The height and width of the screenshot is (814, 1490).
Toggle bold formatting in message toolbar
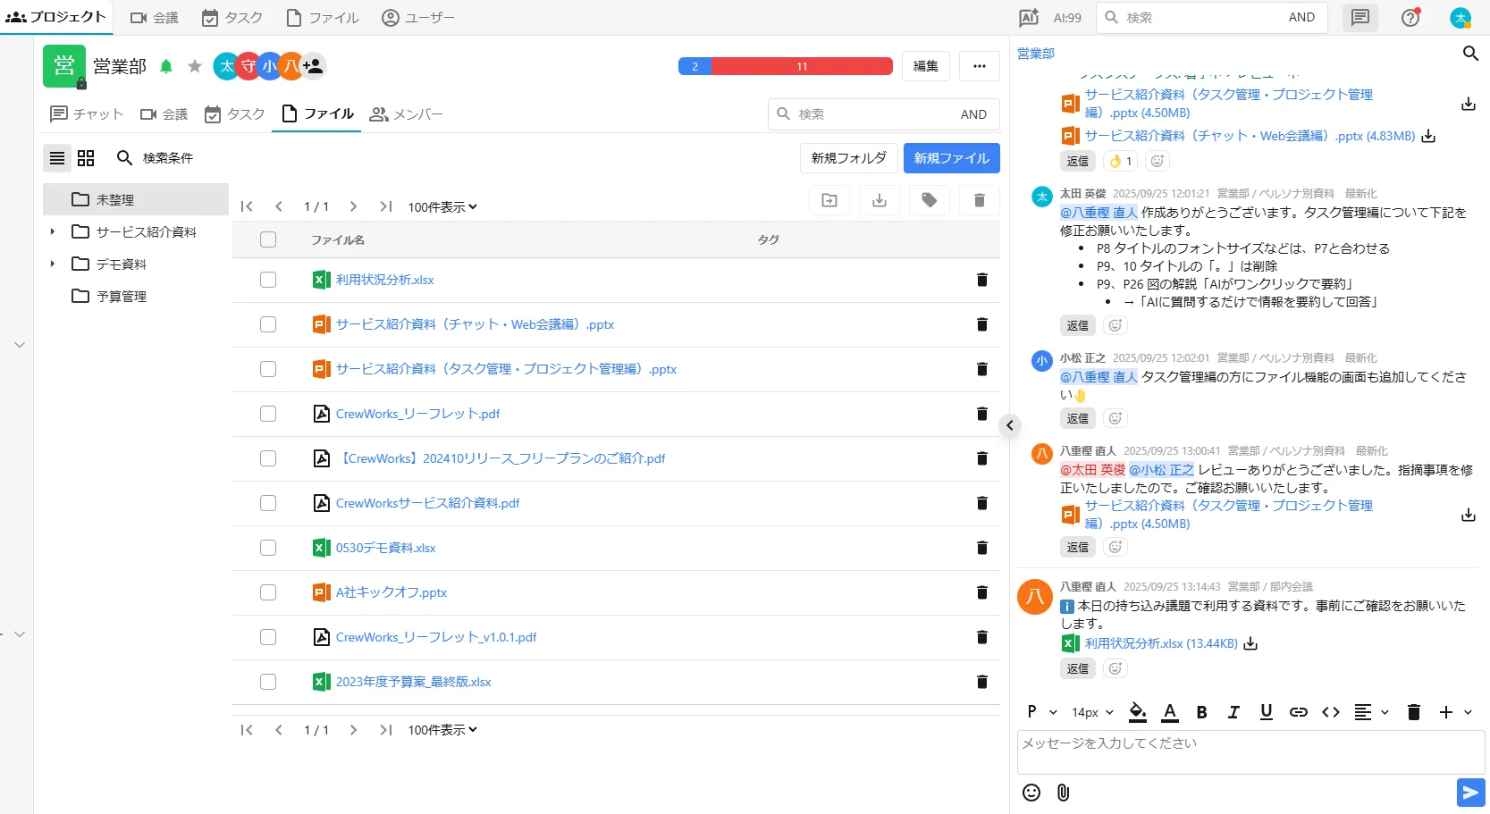[1201, 712]
